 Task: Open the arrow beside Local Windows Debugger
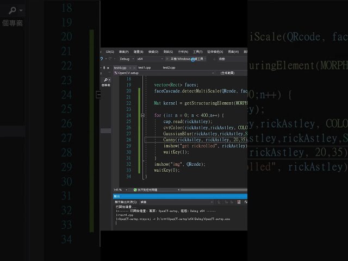point(206,59)
